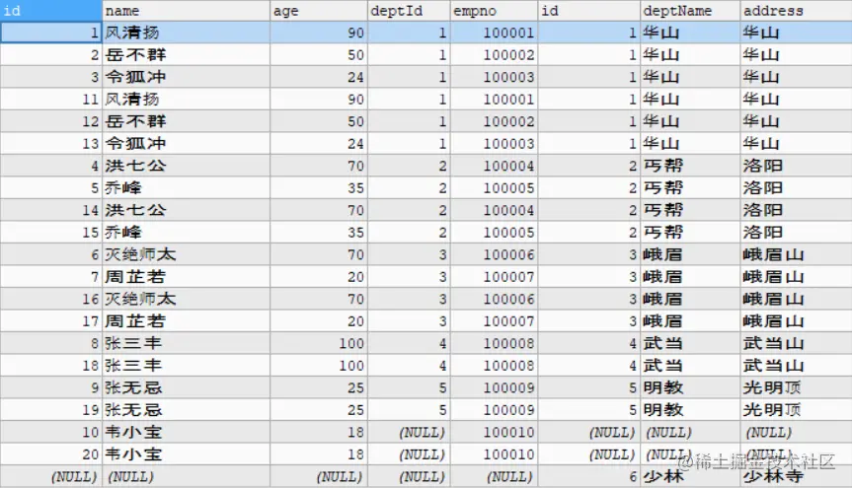
Task: Click the empno column header
Action: tap(494, 11)
